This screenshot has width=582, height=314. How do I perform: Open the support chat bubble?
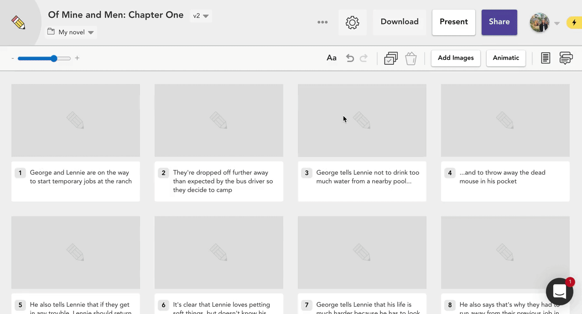coord(560,292)
